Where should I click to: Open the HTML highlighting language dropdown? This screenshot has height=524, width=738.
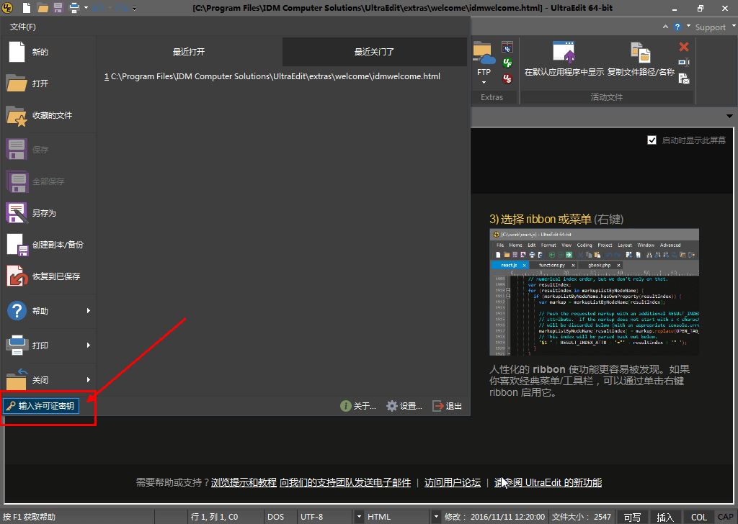click(x=435, y=517)
